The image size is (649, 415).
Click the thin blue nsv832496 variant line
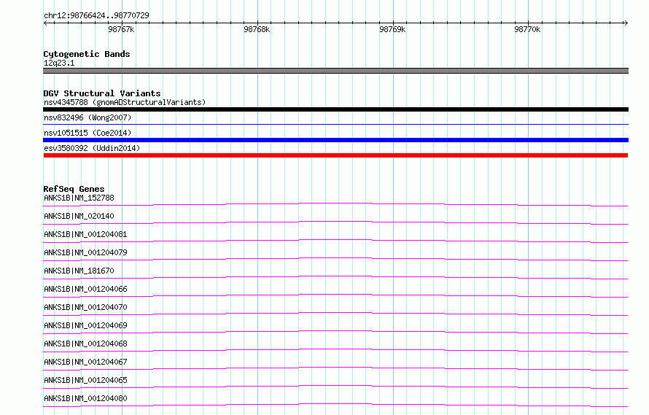[335, 124]
